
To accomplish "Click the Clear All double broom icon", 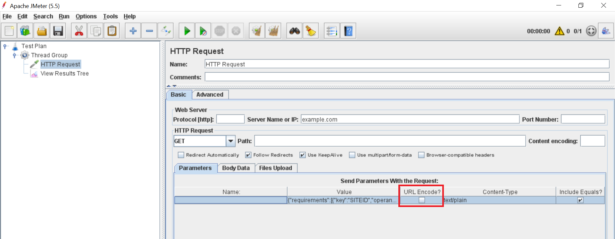I will point(273,31).
